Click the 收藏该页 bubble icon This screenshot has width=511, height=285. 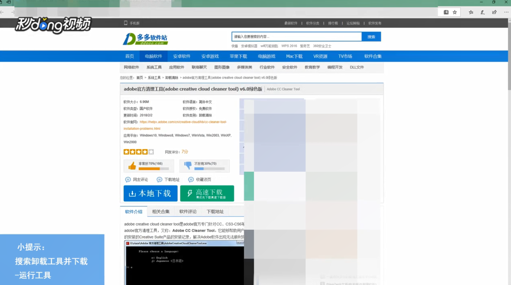[191, 179]
